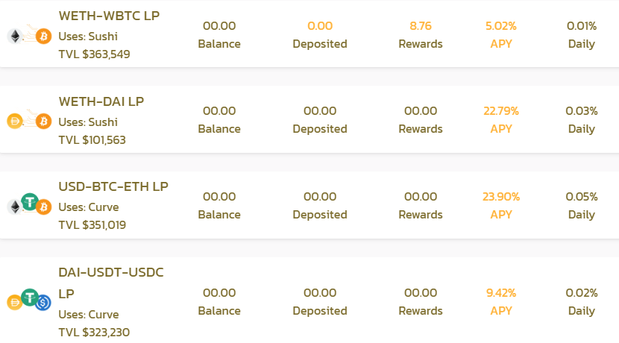Click the Bitcoin icon in WETH-DAI row
The image size is (619, 343).
[43, 122]
